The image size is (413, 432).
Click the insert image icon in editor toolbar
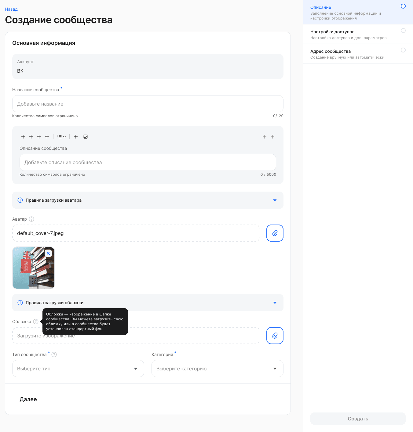pos(86,137)
